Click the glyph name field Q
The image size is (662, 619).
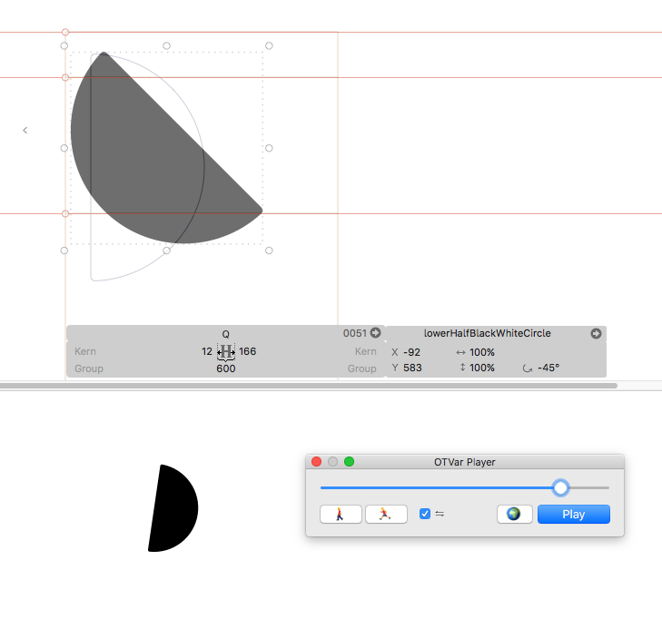pyautogui.click(x=226, y=334)
